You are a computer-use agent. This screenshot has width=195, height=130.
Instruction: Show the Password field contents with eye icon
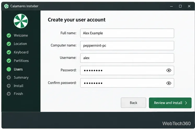[169, 70]
